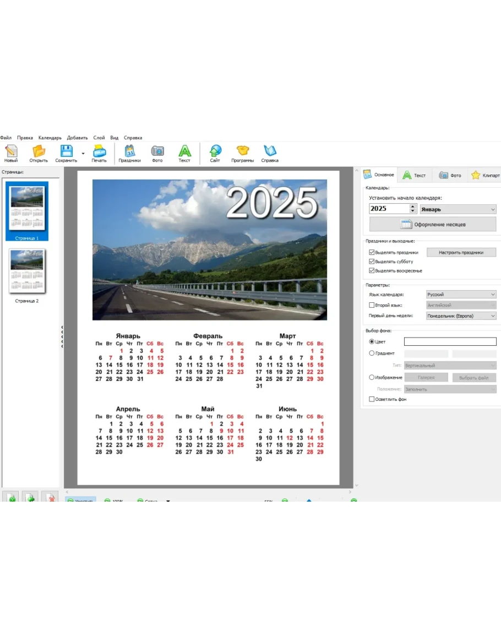The width and height of the screenshot is (501, 636).
Task: Switch to the Клипарт tab
Action: [x=485, y=175]
